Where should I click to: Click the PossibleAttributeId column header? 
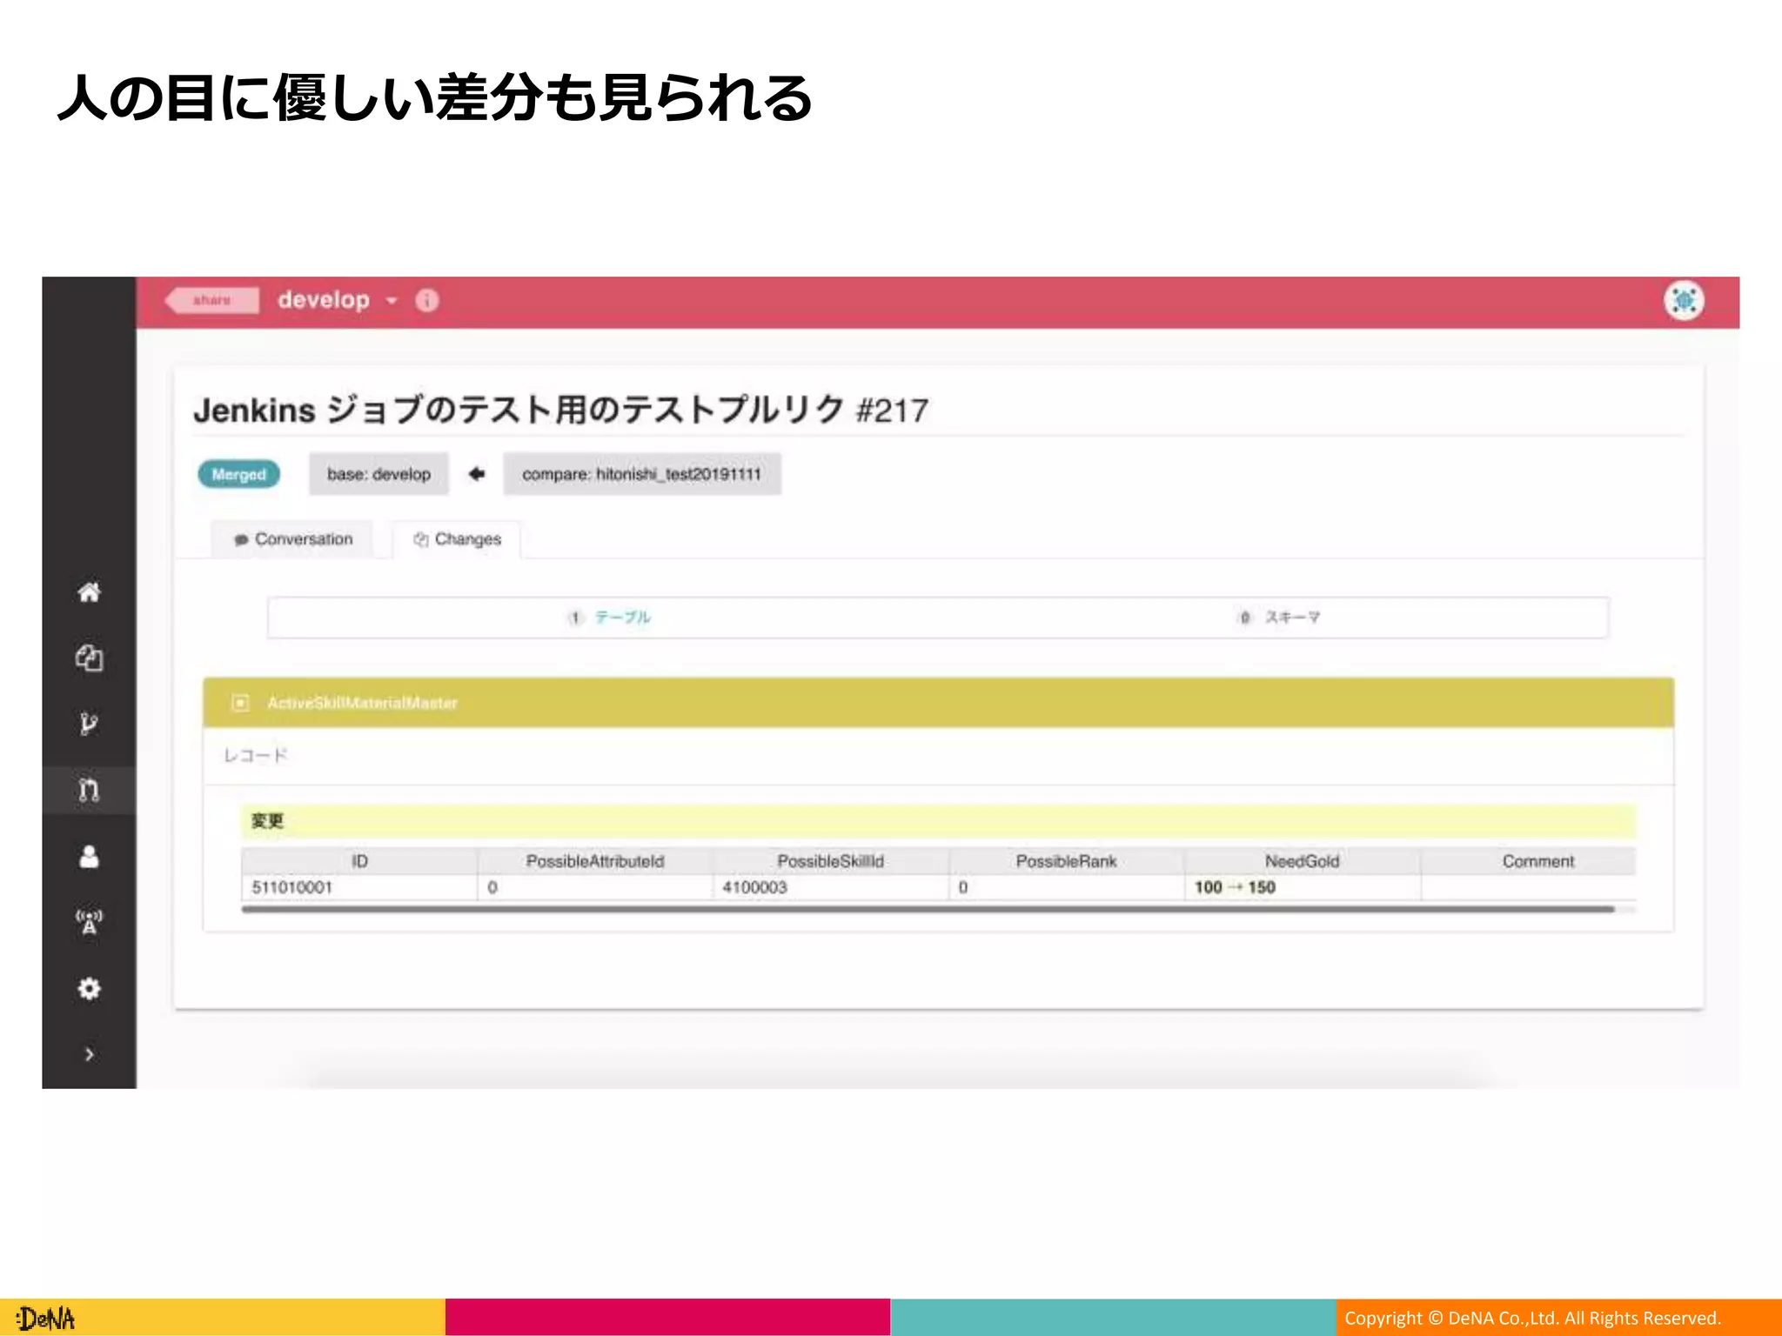(595, 861)
